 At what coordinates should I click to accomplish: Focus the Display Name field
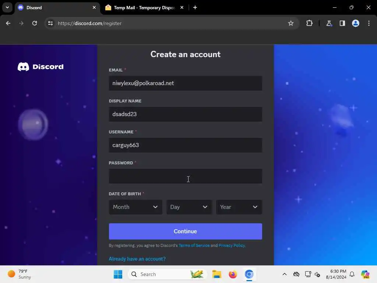point(186,114)
